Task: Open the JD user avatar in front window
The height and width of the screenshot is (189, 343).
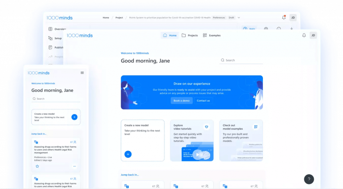Action: 313,35
